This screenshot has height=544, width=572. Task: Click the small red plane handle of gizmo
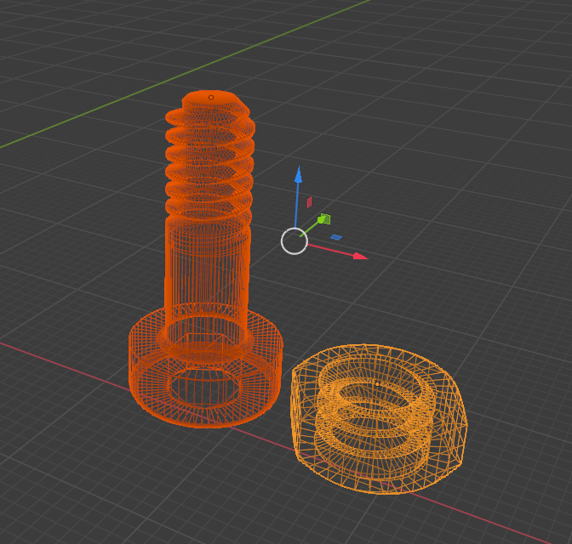click(309, 202)
